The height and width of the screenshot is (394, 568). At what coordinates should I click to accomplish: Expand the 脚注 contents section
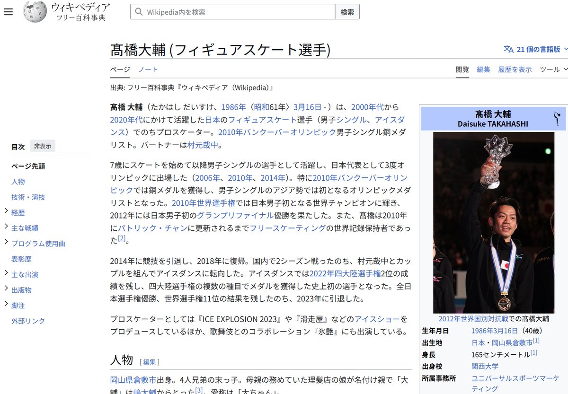pos(6,305)
